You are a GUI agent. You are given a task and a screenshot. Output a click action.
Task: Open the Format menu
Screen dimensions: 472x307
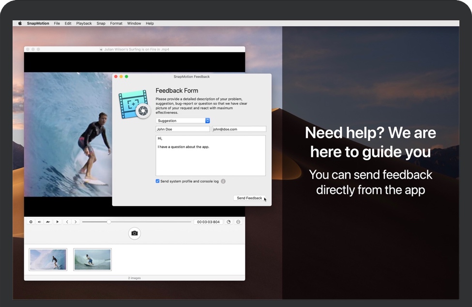click(116, 23)
